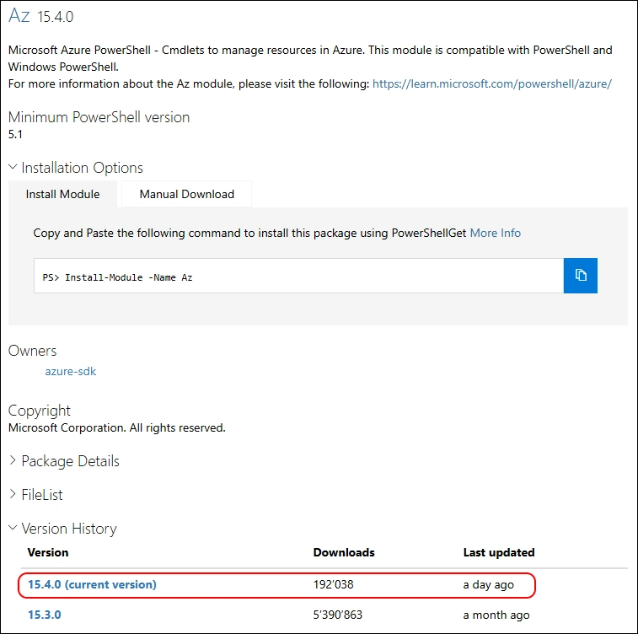
Task: Click the Downloads column header
Action: [x=344, y=552]
